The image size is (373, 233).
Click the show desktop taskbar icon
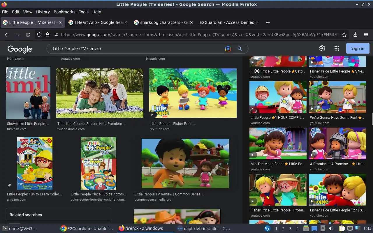314,229
